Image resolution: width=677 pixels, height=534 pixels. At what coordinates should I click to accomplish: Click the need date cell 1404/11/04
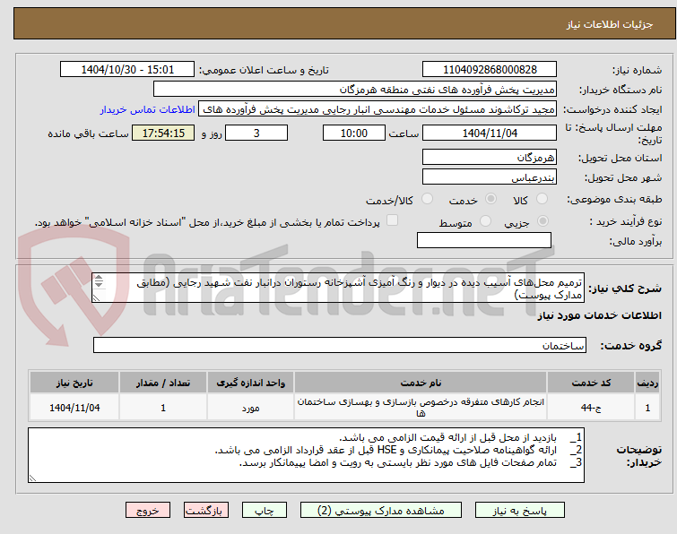[74, 408]
